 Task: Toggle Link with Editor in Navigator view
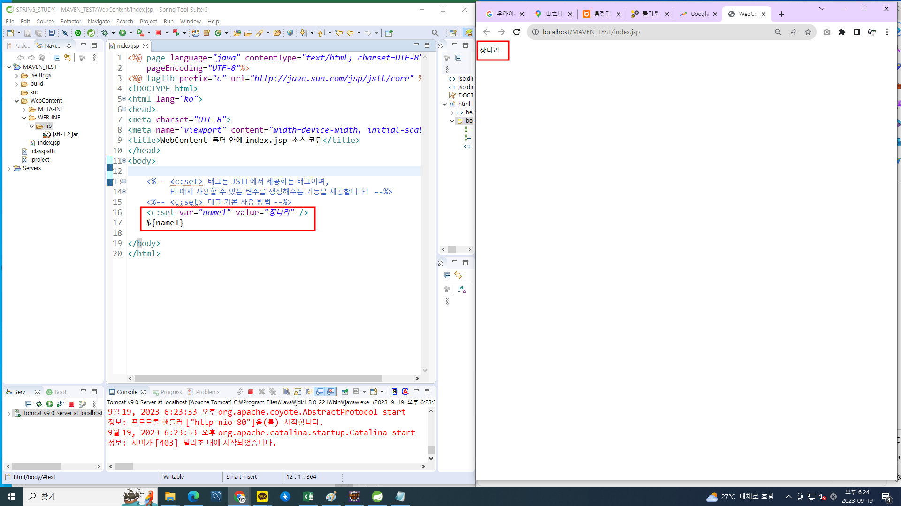[x=68, y=58]
